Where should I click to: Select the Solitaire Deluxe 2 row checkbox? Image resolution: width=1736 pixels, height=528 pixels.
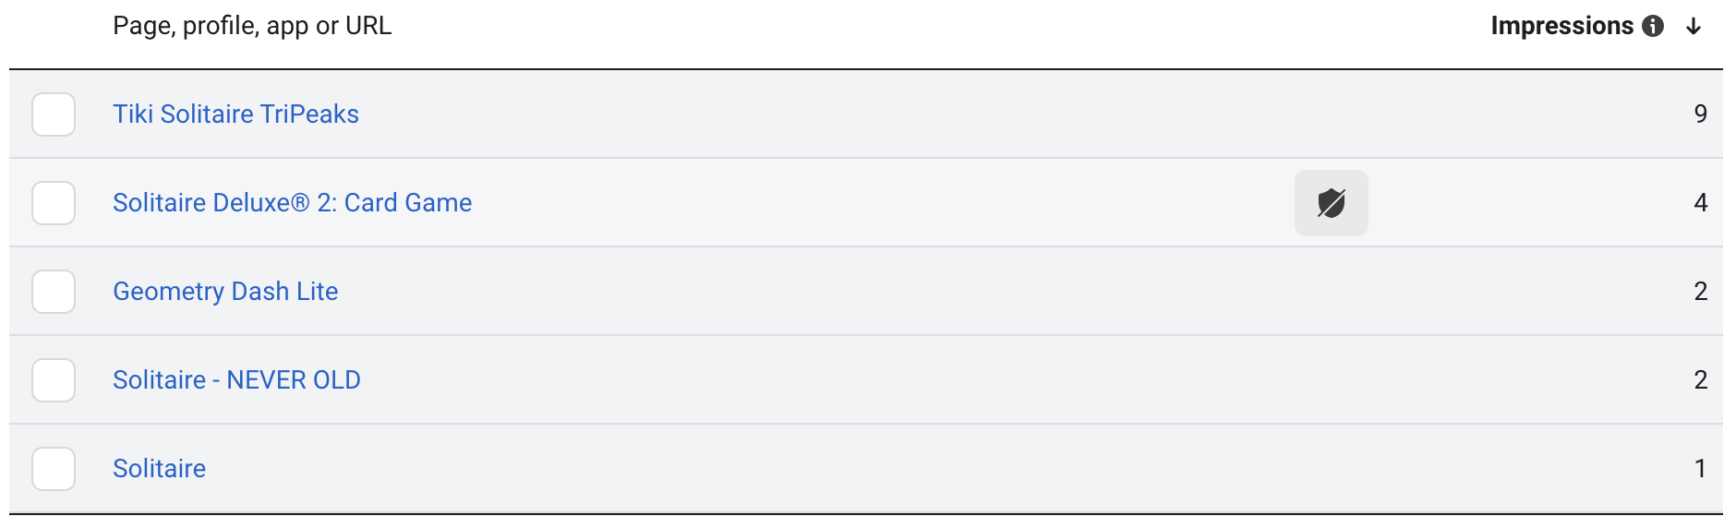tap(54, 203)
